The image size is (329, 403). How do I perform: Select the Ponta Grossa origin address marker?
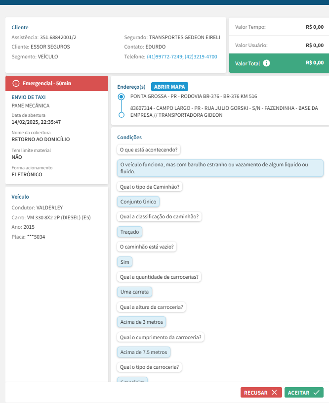click(121, 97)
